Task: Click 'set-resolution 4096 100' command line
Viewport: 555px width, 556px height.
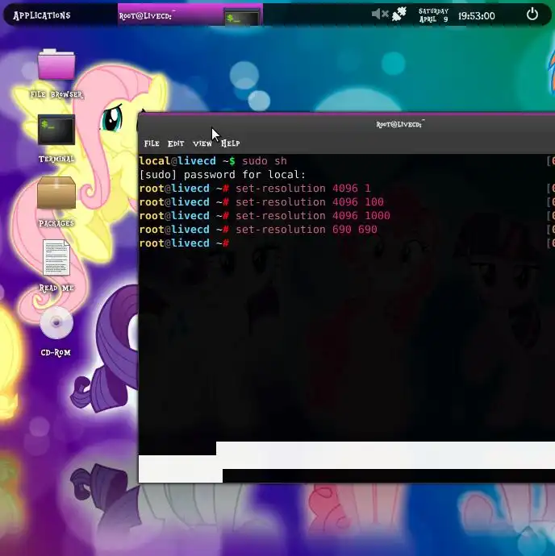Action: [x=309, y=202]
